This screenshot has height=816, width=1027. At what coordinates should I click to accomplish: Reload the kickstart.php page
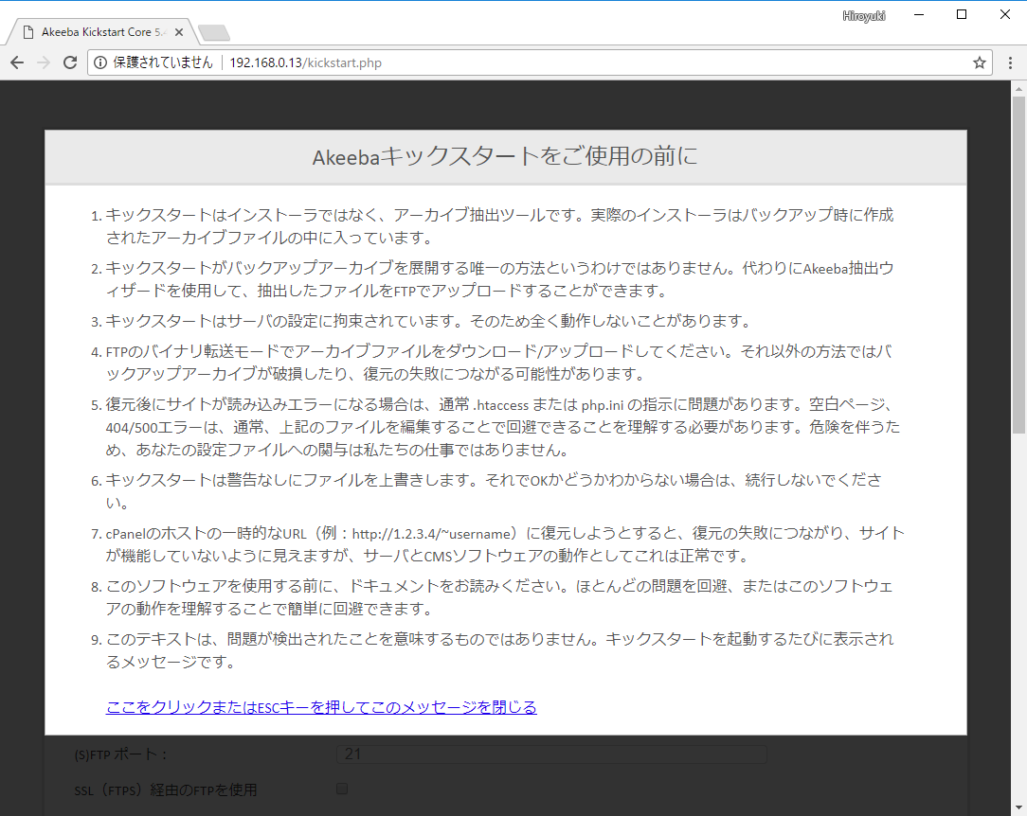(69, 62)
